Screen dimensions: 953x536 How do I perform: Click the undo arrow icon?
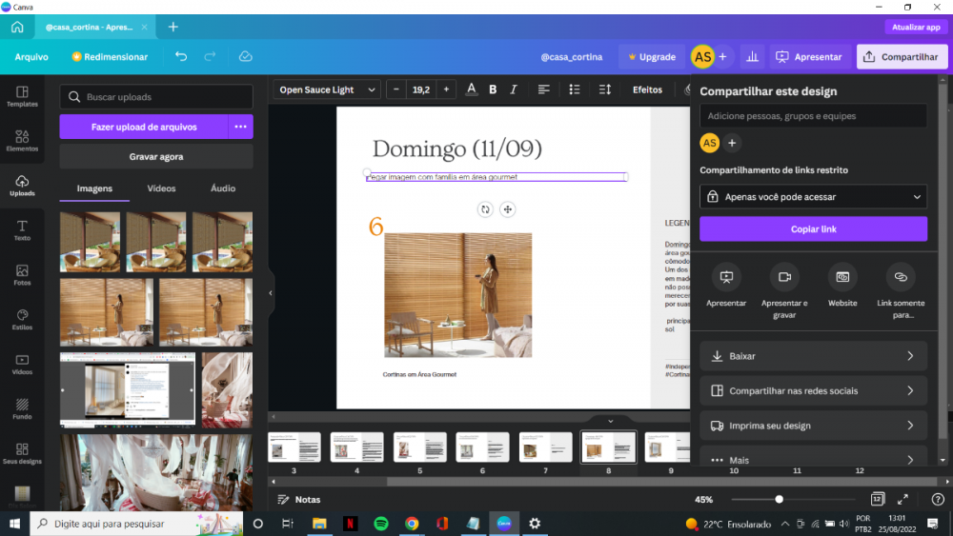181,57
